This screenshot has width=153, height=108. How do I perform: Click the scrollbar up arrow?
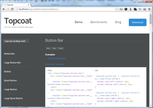150,13
